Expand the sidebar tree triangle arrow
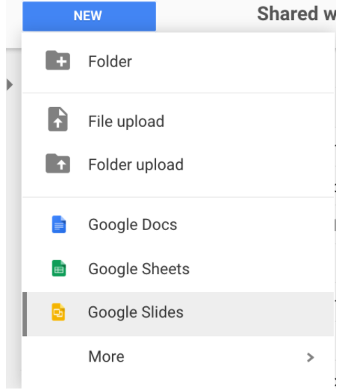This screenshot has width=339, height=390. point(10,84)
